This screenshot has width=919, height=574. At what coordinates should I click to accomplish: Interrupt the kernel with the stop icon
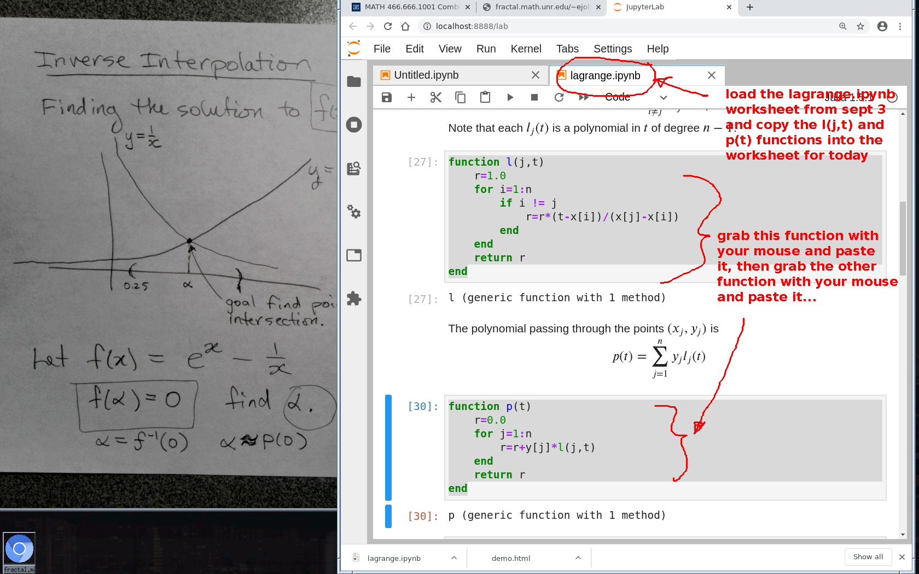point(534,97)
